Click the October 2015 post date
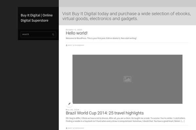The width and height of the screenshot is (196, 130). click(74, 30)
